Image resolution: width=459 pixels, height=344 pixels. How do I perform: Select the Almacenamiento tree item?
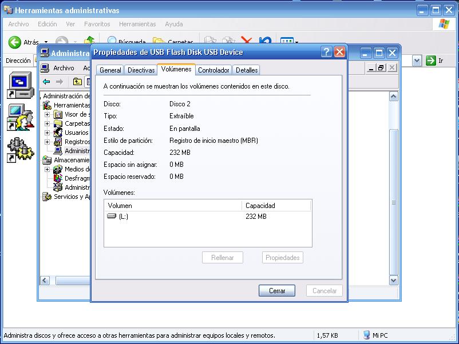tap(72, 160)
